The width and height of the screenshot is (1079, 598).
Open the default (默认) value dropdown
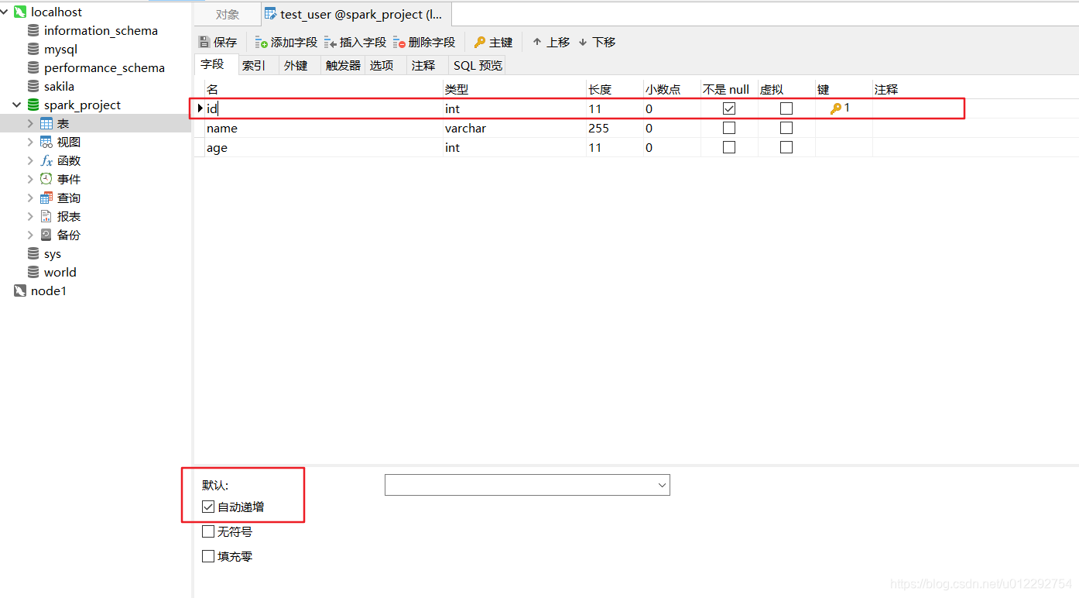click(662, 485)
